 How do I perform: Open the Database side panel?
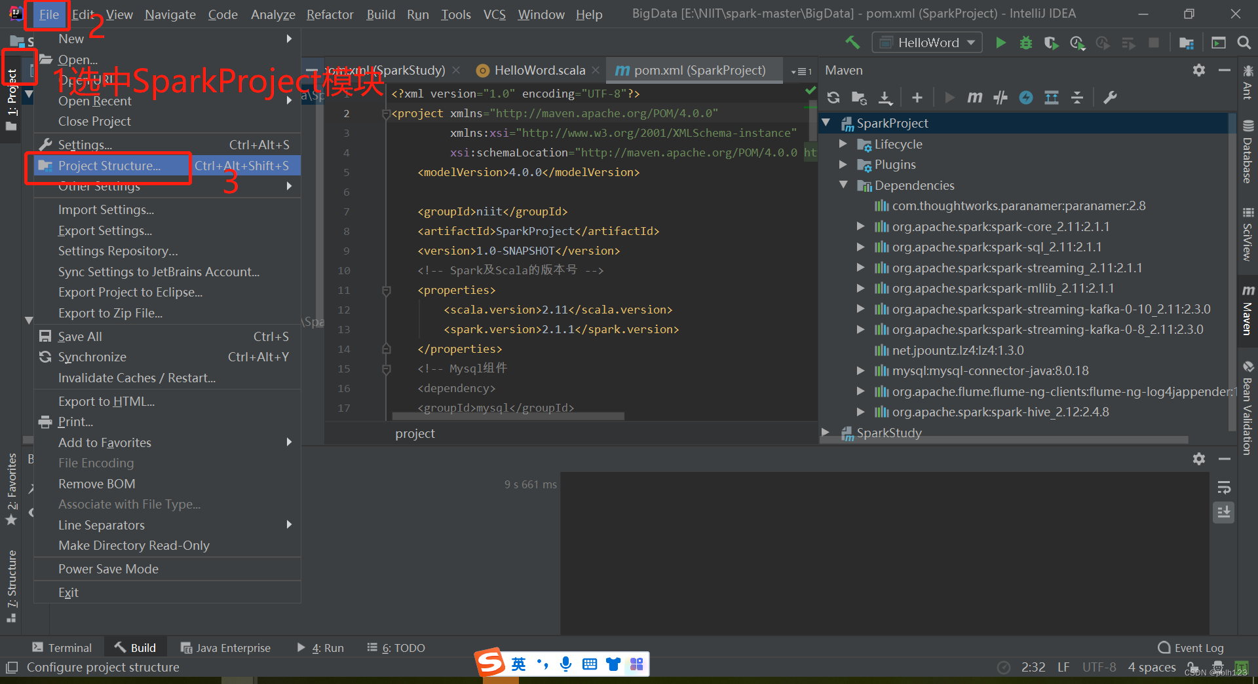coord(1248,152)
